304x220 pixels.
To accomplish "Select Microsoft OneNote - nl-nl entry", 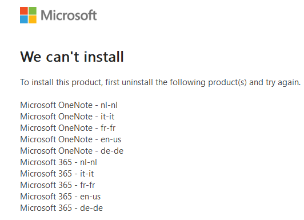I will pyautogui.click(x=69, y=105).
